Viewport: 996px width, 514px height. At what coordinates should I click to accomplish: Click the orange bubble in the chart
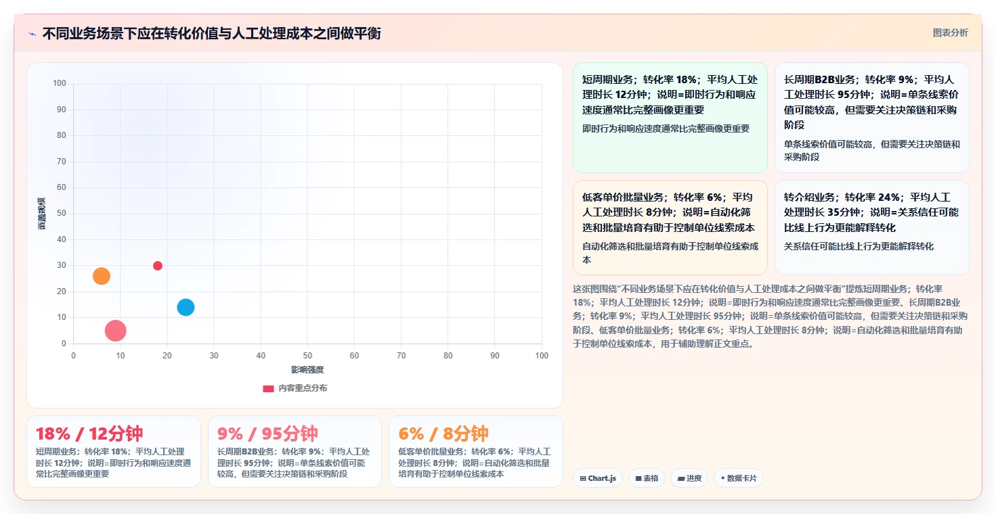[102, 276]
